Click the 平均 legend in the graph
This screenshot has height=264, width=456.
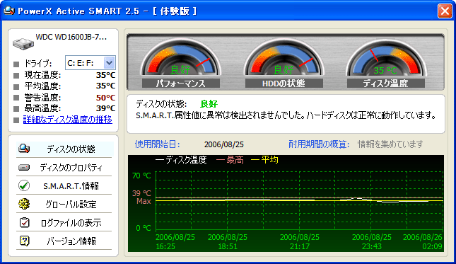click(264, 160)
